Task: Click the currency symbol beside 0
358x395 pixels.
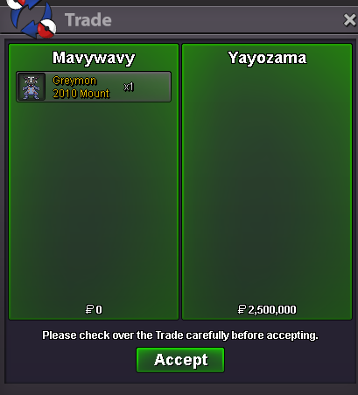Action: tap(89, 309)
